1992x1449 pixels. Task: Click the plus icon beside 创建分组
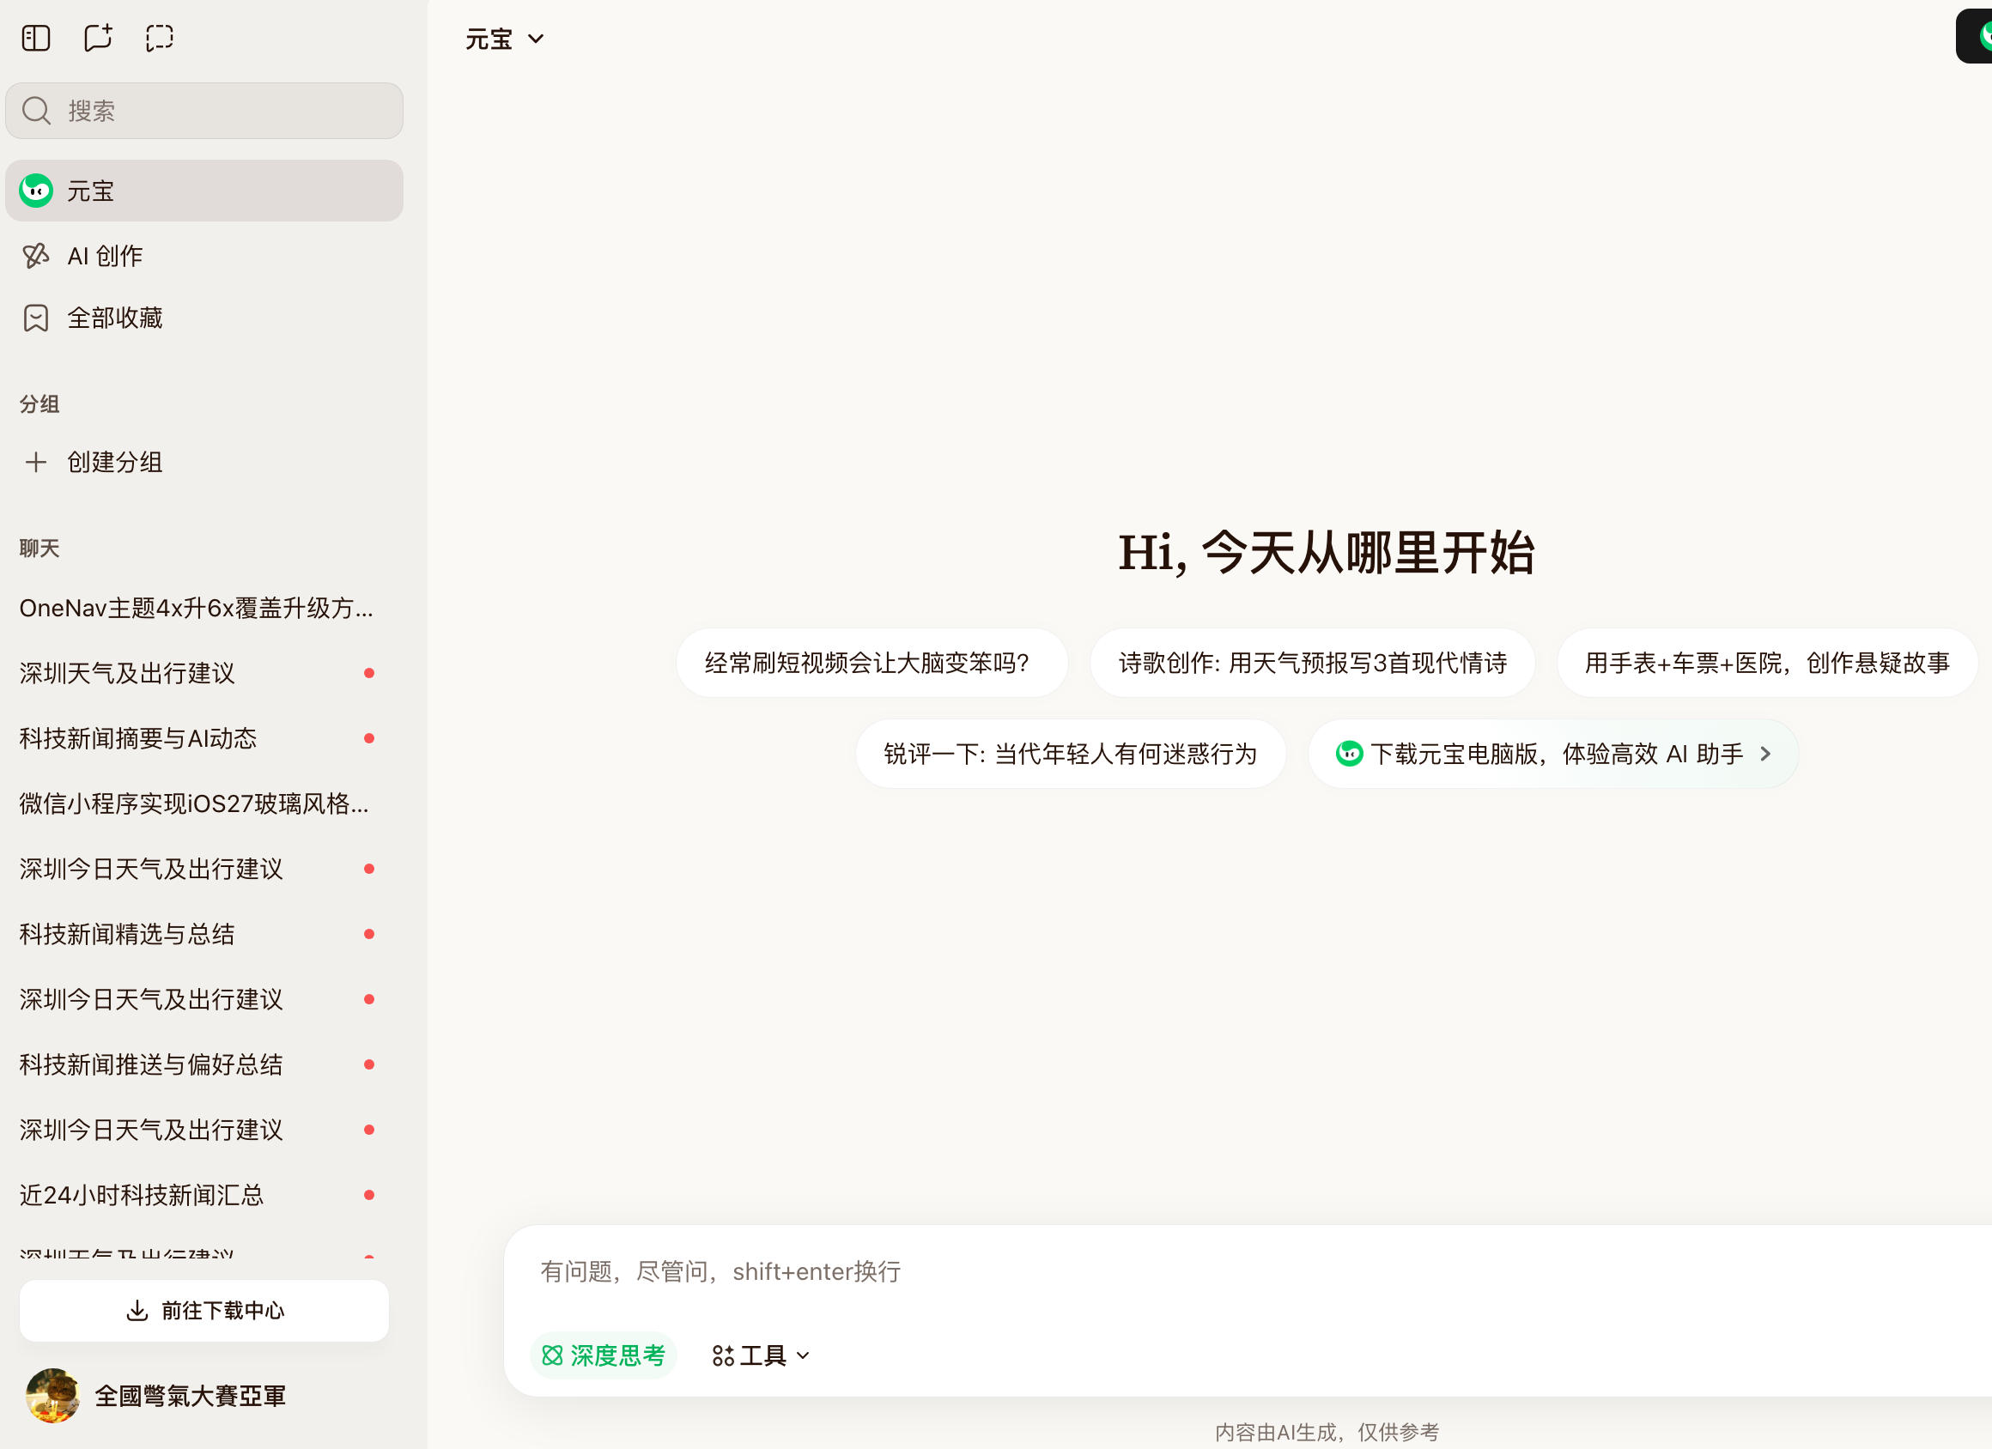click(x=36, y=462)
